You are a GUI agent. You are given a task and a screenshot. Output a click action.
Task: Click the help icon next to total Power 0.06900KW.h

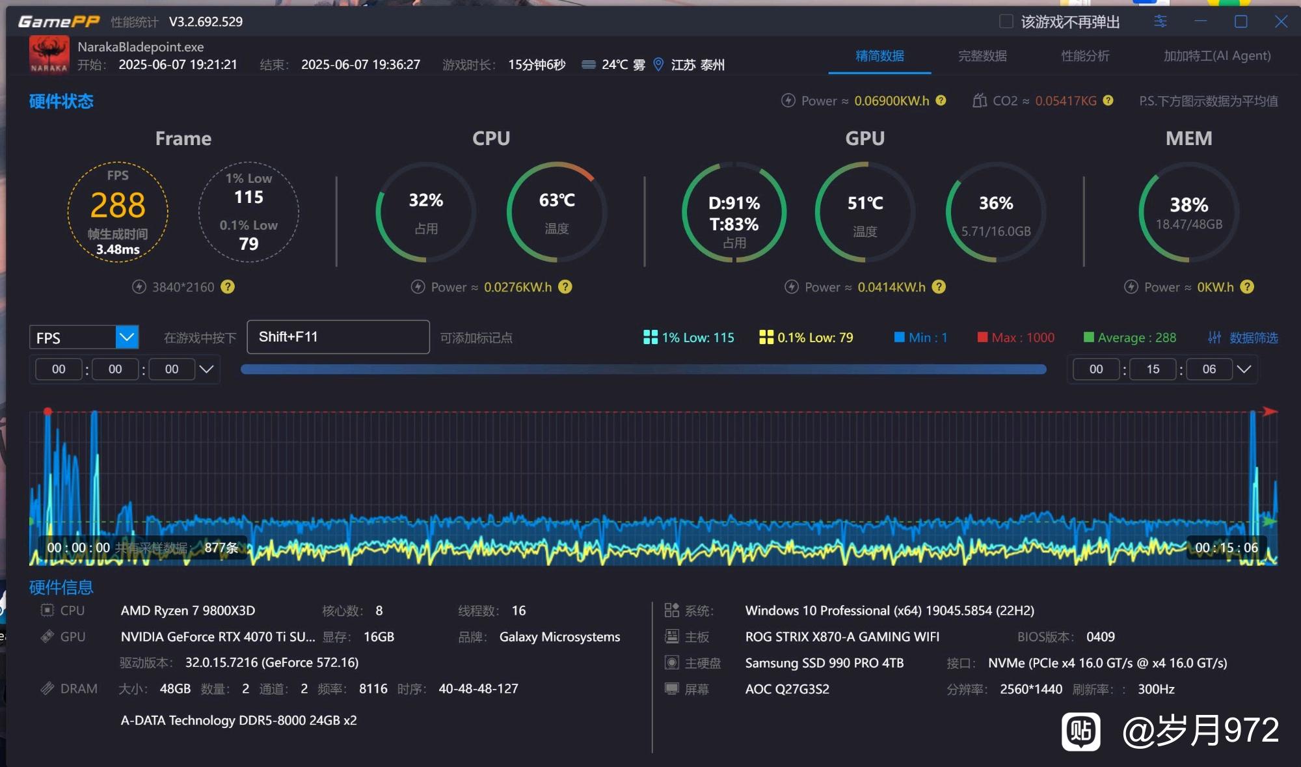point(941,100)
